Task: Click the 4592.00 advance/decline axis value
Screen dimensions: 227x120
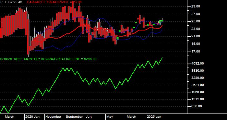Action: click(197, 63)
